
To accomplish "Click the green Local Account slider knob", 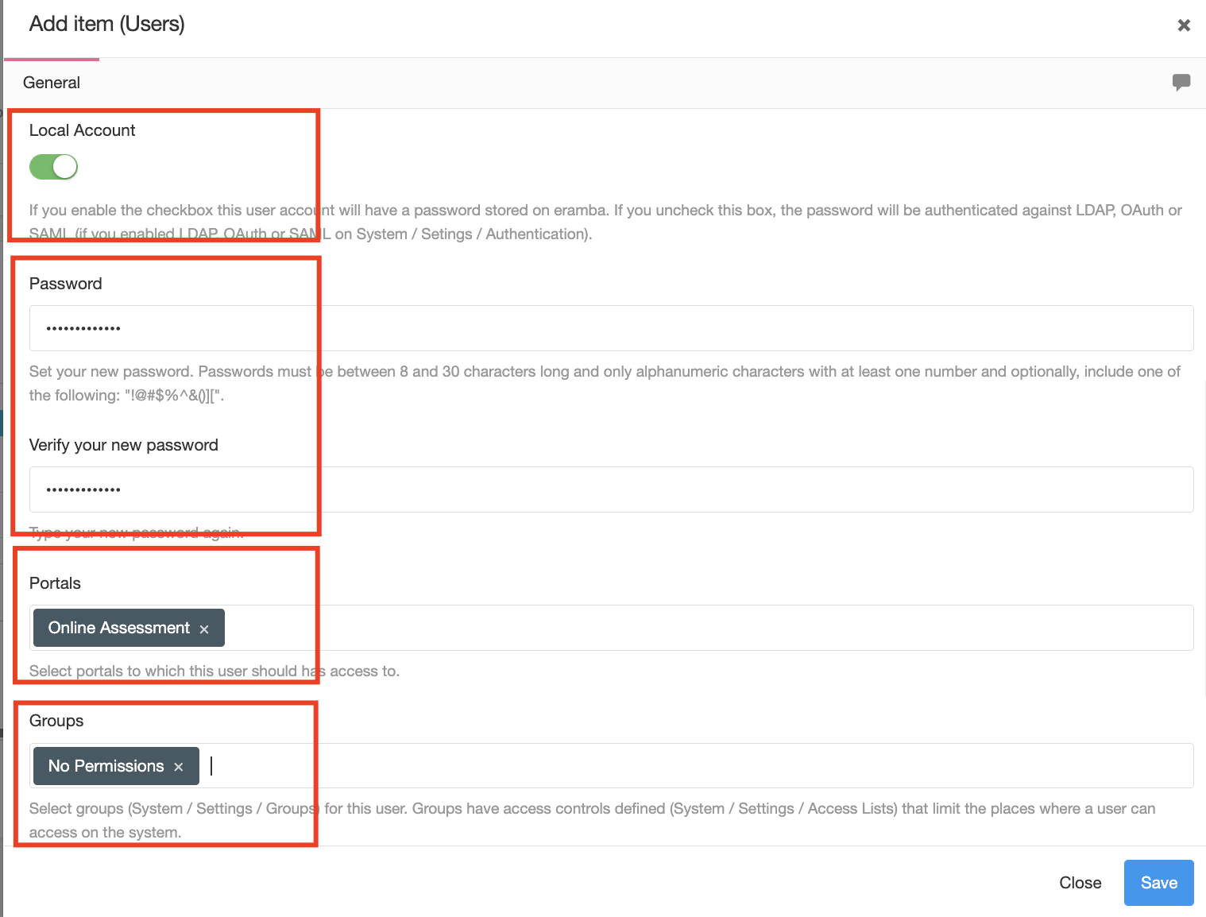I will point(64,167).
